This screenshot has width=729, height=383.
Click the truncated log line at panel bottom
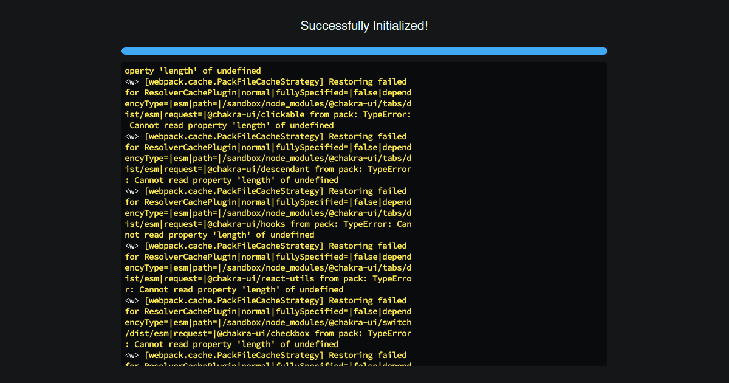267,364
